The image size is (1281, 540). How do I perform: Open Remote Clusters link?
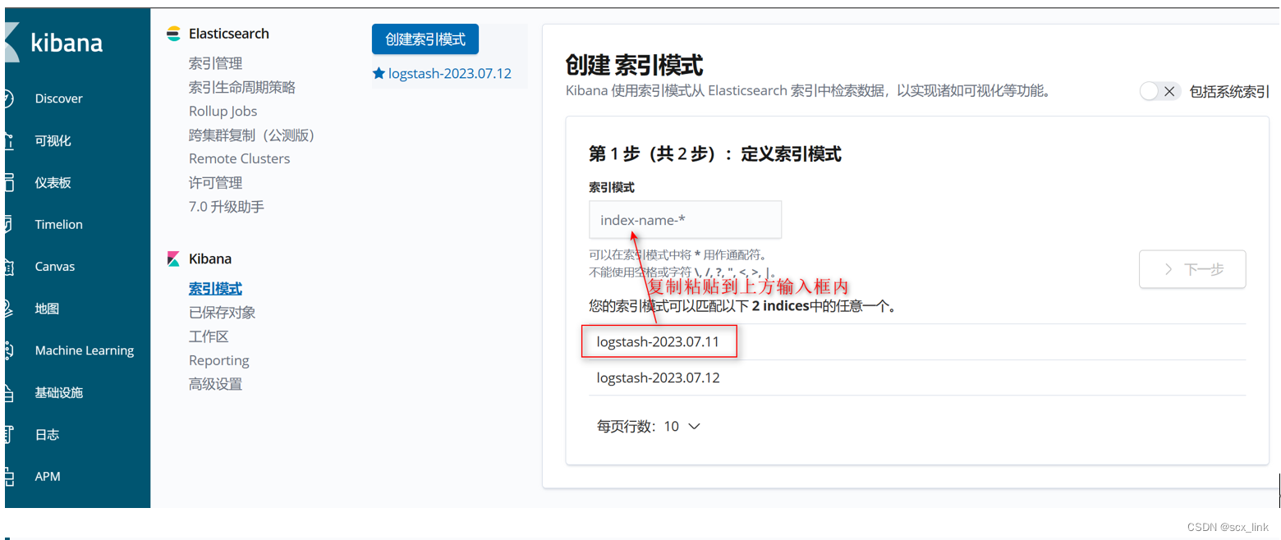[x=240, y=158]
